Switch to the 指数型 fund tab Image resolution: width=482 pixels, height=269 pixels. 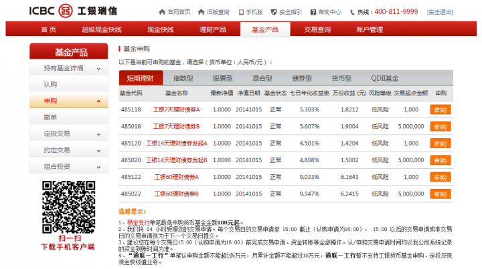click(183, 78)
